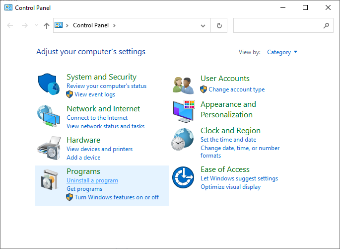340x249 pixels.
Task: Open Appearance and Personalization heading
Action: pyautogui.click(x=228, y=109)
